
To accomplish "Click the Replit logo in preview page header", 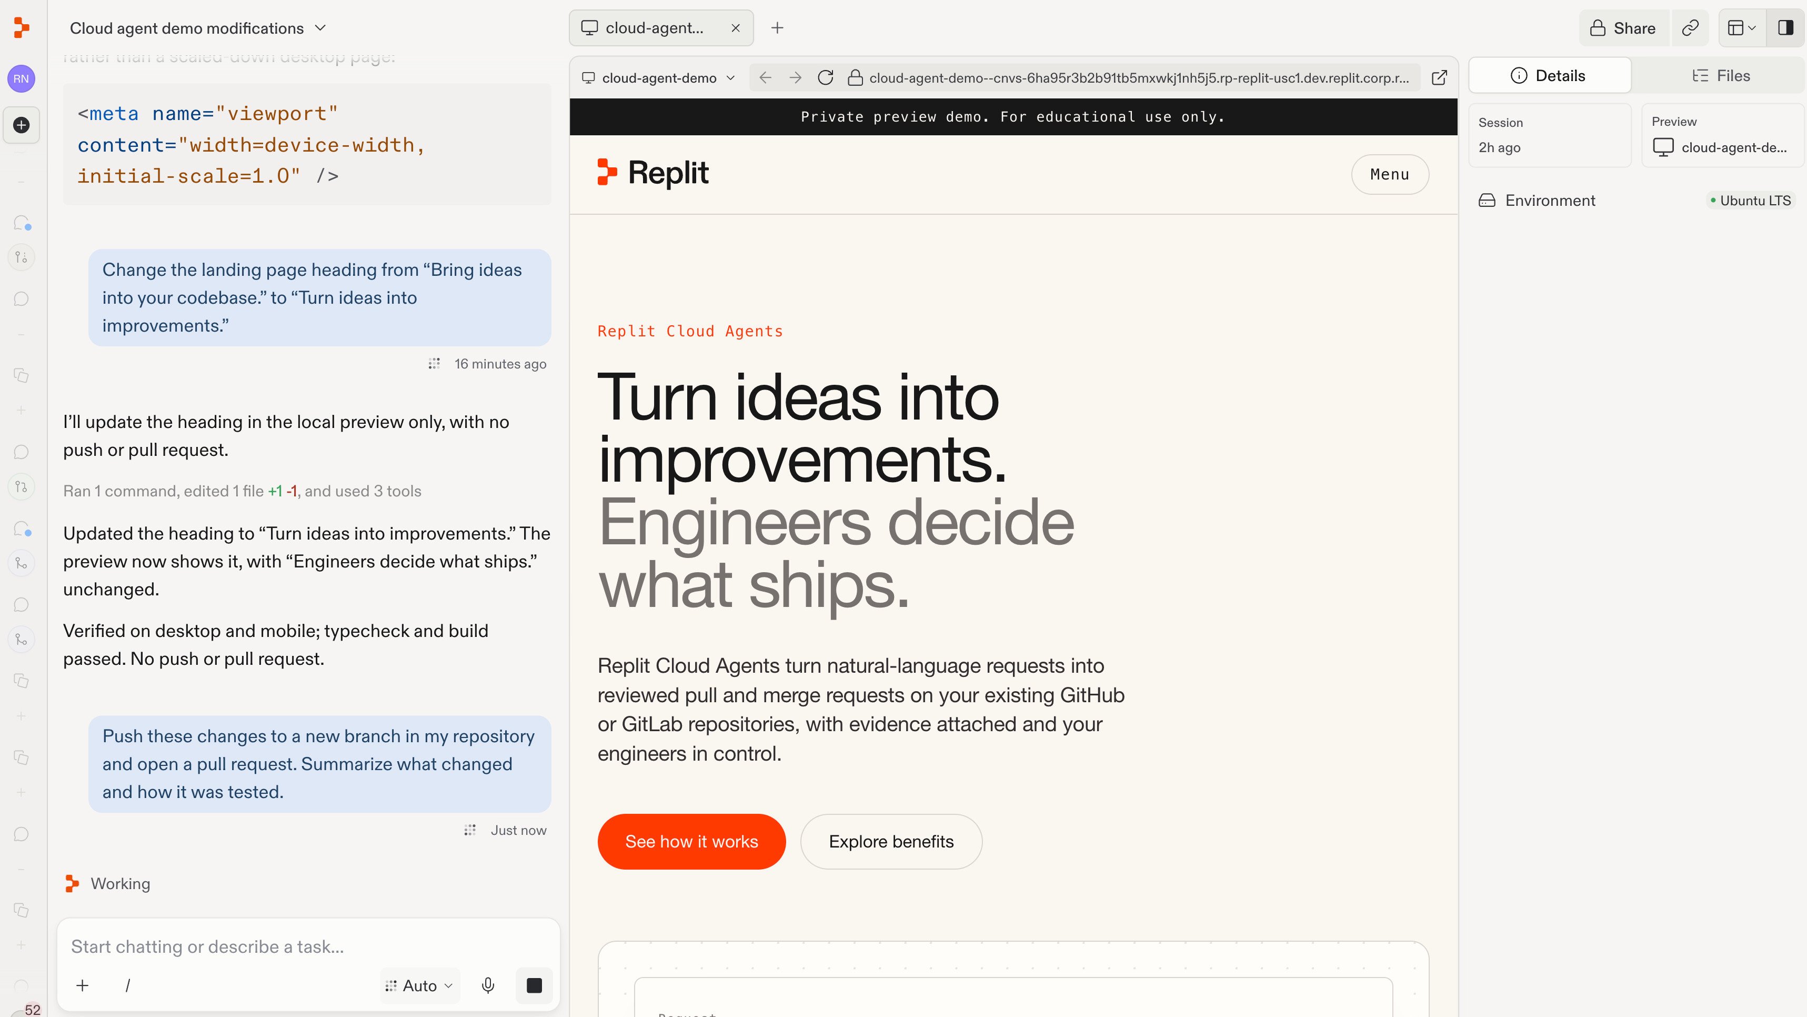I will click(652, 173).
